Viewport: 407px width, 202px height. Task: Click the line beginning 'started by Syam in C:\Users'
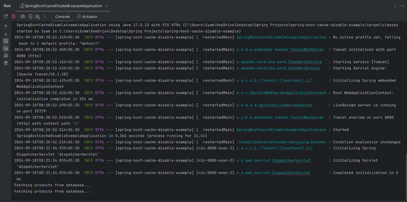tap(129, 31)
